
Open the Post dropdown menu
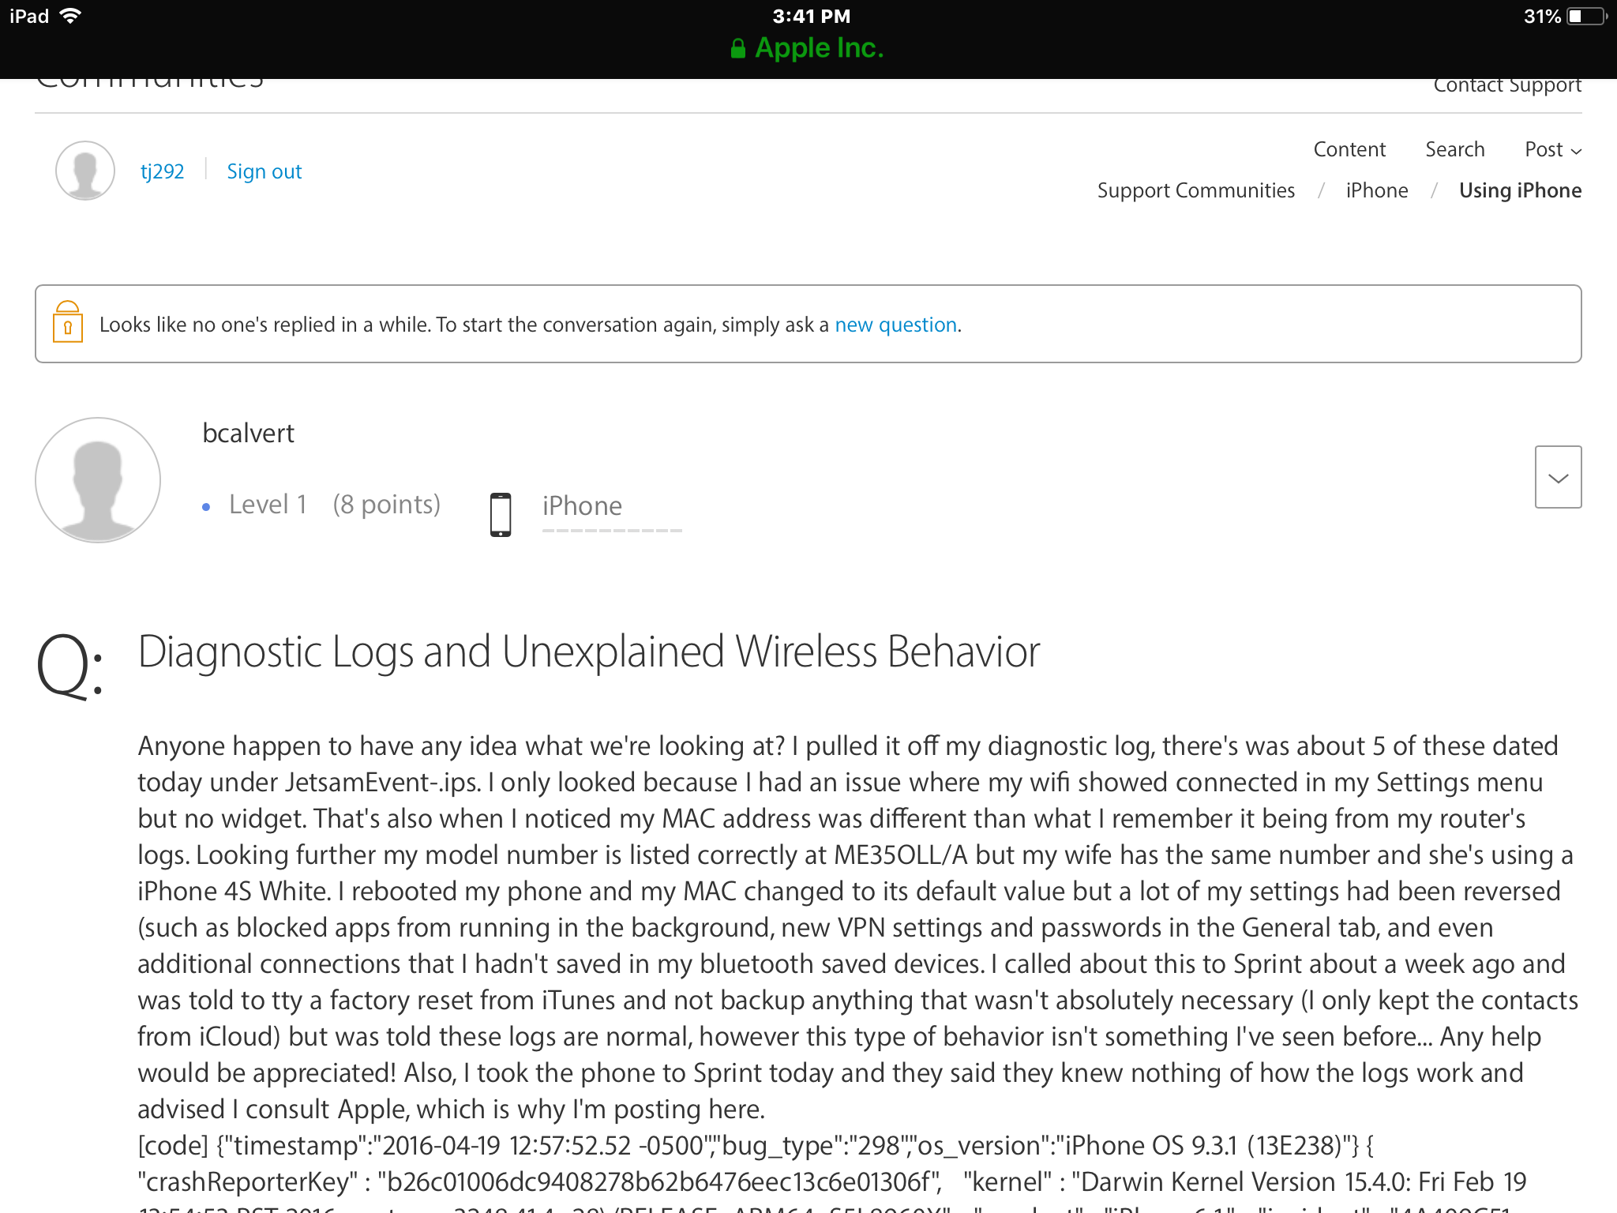click(1552, 149)
